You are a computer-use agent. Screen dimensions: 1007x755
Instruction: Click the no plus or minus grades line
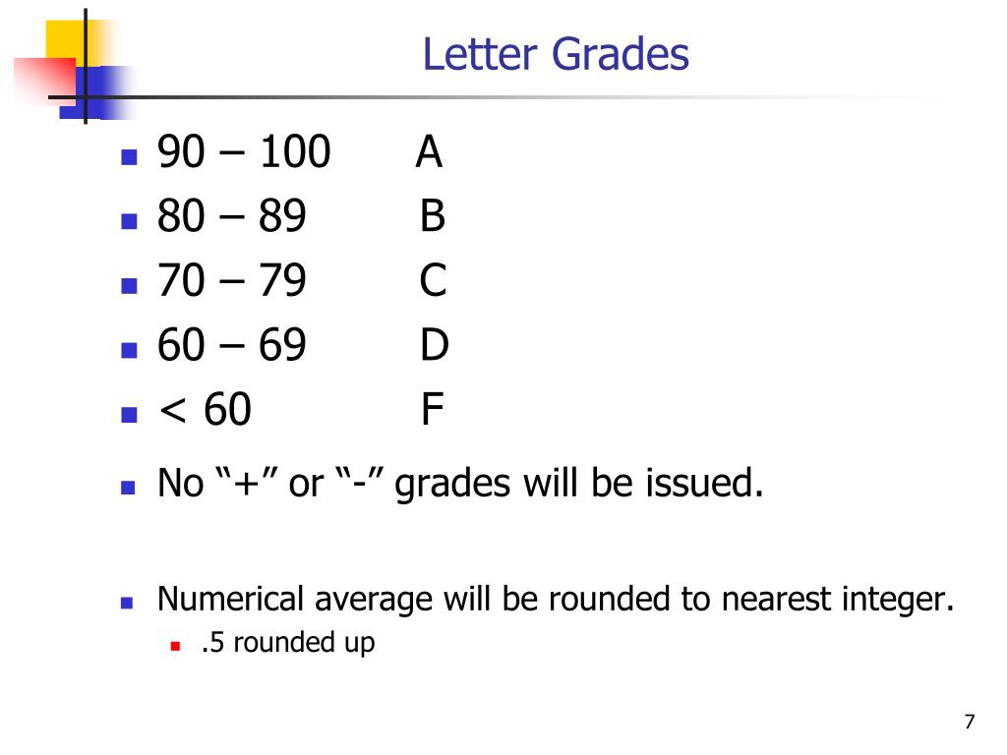tap(460, 484)
